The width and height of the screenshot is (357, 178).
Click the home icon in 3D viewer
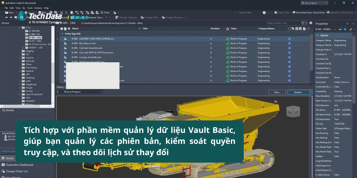(276, 101)
